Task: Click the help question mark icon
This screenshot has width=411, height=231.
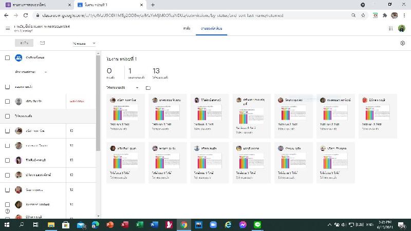Action: (x=7, y=211)
